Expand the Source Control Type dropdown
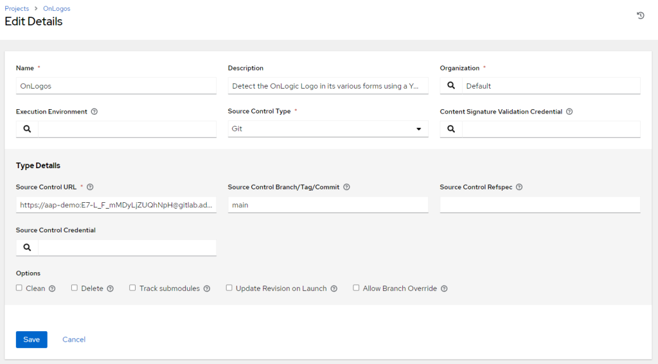 (x=328, y=129)
